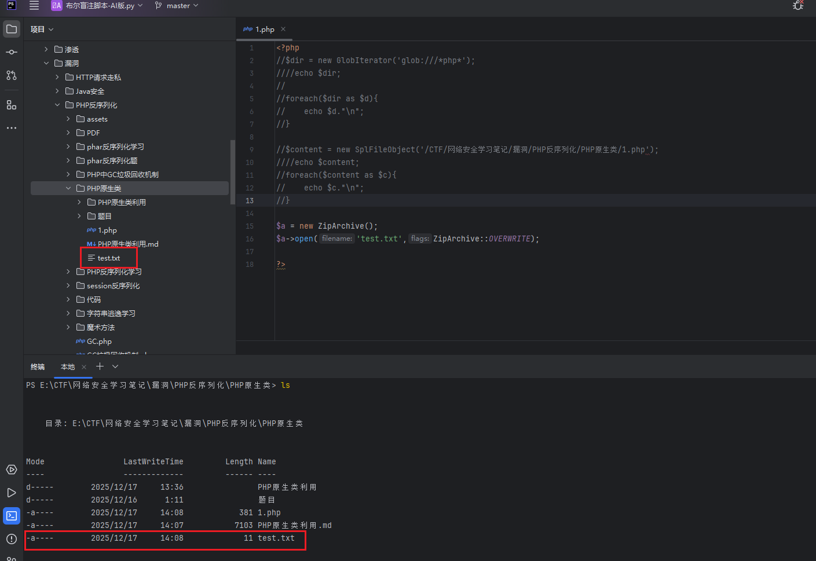Screen dimensions: 816x561
Task: Open the Services tool window icon
Action: pos(12,470)
